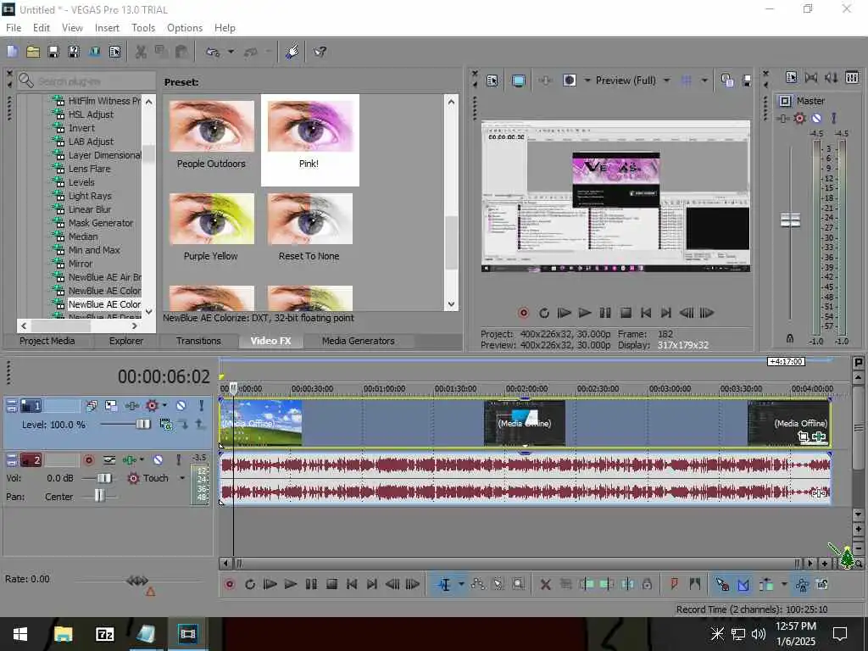The height and width of the screenshot is (651, 868).
Task: Click the Cut scissors icon in the toolbar
Action: tap(142, 52)
